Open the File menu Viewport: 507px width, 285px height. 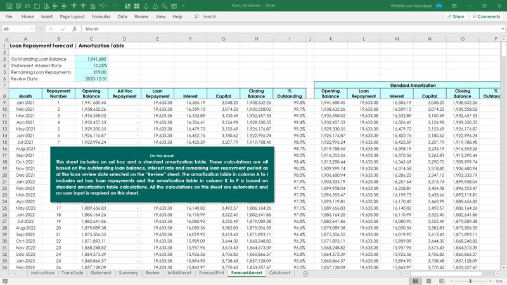(9, 16)
